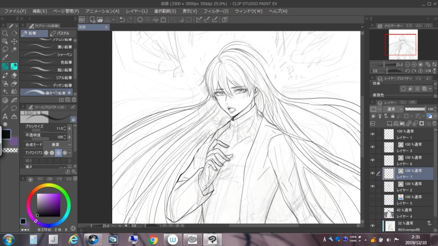Click the Clear selection sparkle icon

140,20
